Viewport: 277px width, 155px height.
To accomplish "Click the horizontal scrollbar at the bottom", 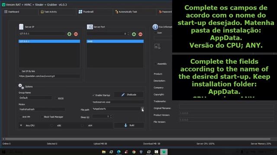I will pyautogui.click(x=138, y=139).
